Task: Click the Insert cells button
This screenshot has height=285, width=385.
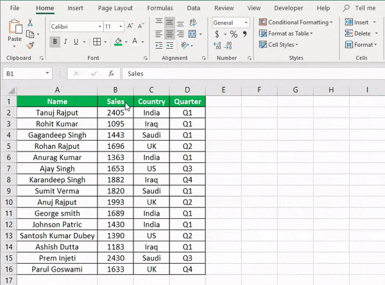Action: 357,22
